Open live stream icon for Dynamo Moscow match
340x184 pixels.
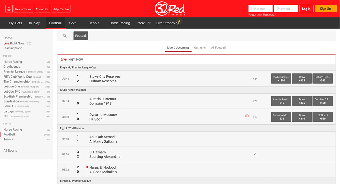click(x=247, y=116)
